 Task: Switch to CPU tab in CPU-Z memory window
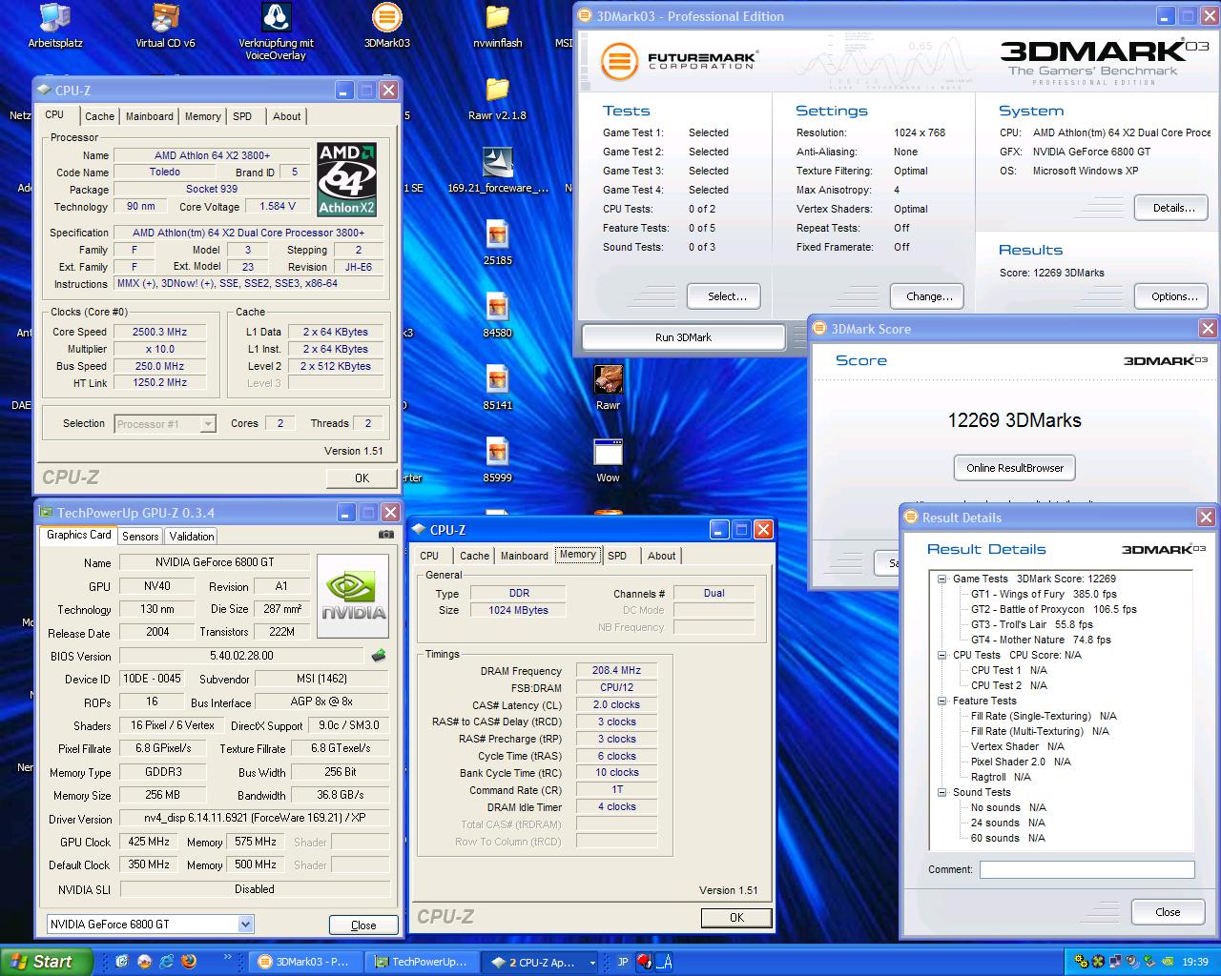[x=429, y=556]
